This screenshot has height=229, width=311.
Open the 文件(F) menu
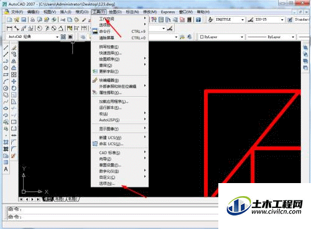click(x=17, y=12)
